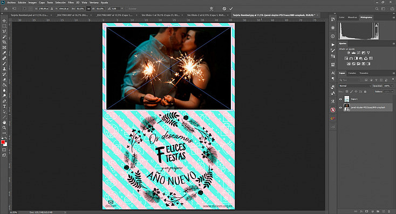Toggle reference point location checkbox

coord(24,9)
